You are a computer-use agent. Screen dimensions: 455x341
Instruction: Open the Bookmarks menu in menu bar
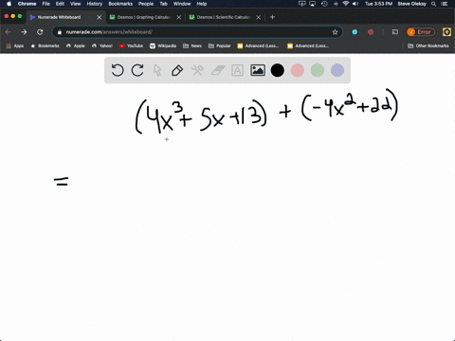pos(120,4)
